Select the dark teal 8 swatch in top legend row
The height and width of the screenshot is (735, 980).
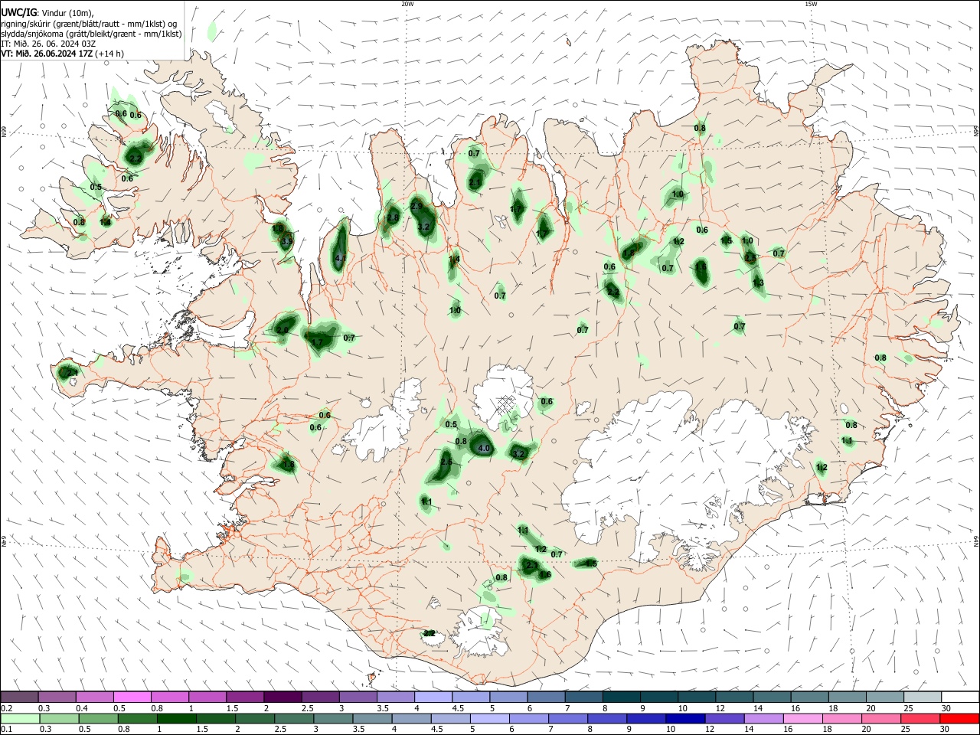pyautogui.click(x=620, y=697)
